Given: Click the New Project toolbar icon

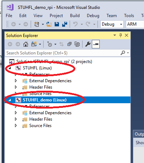Looking at the screenshot, I should coord(36,24).
